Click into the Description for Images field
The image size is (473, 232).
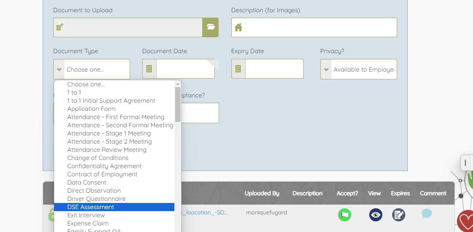[321, 27]
